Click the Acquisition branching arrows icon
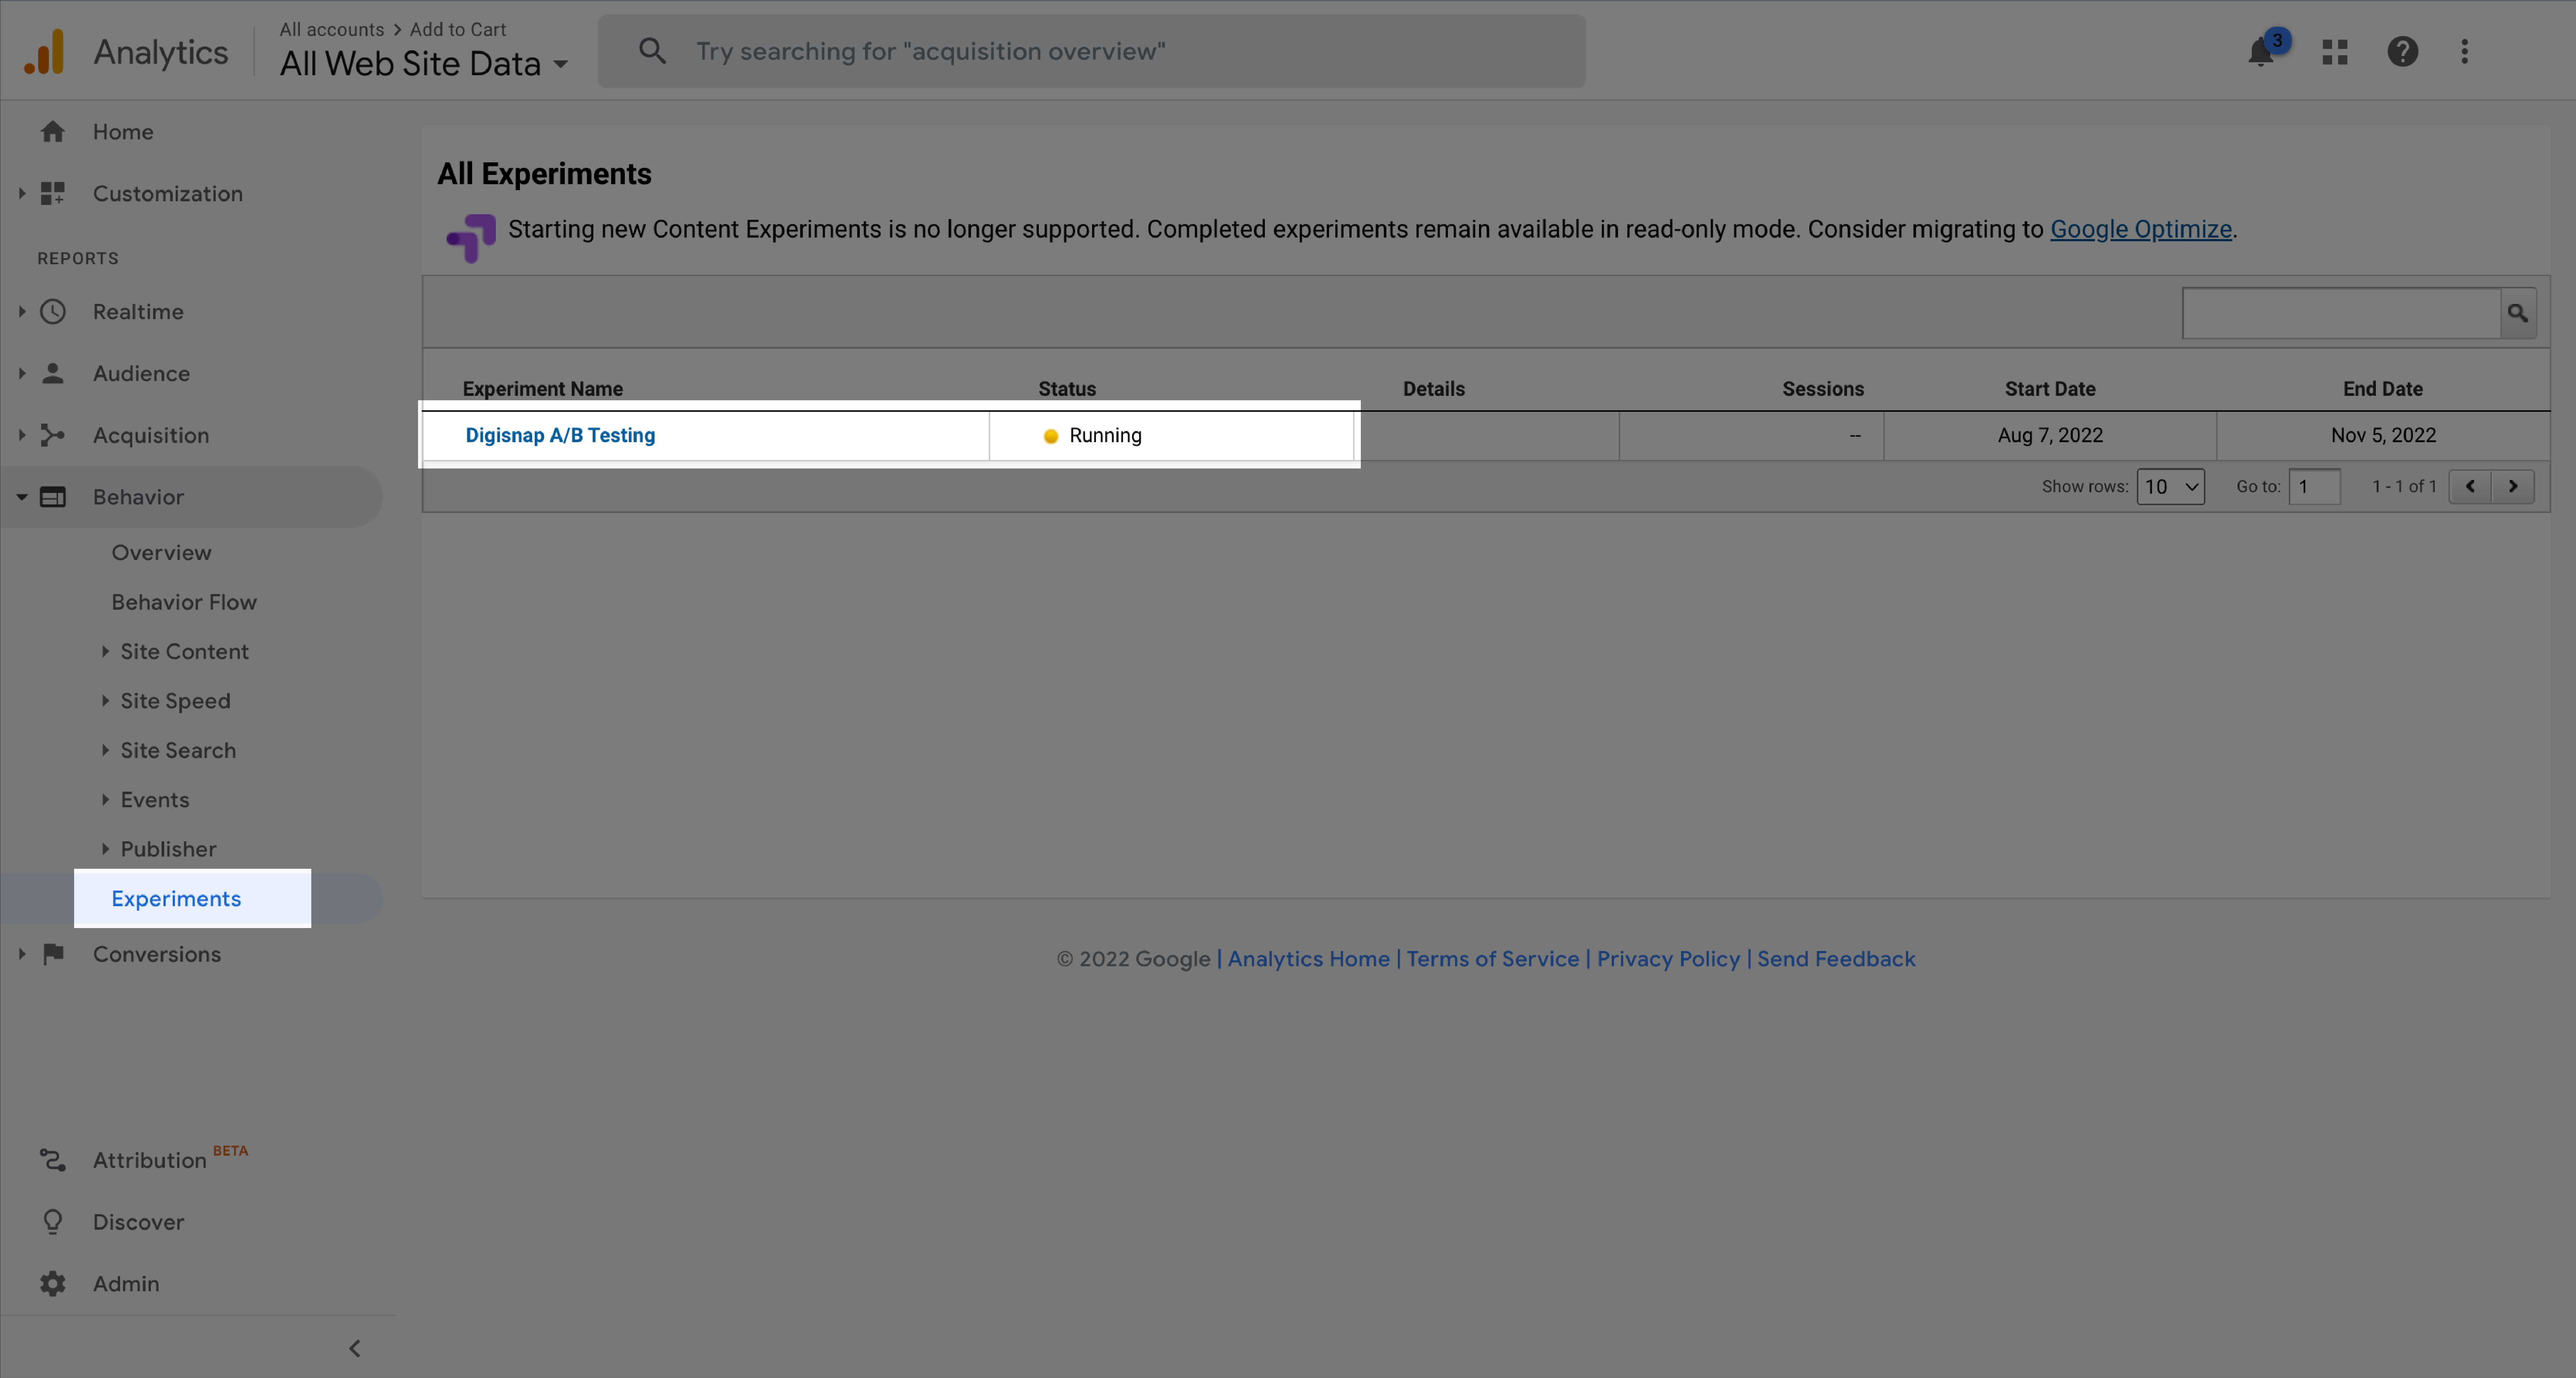Image resolution: width=2576 pixels, height=1378 pixels. click(x=53, y=435)
